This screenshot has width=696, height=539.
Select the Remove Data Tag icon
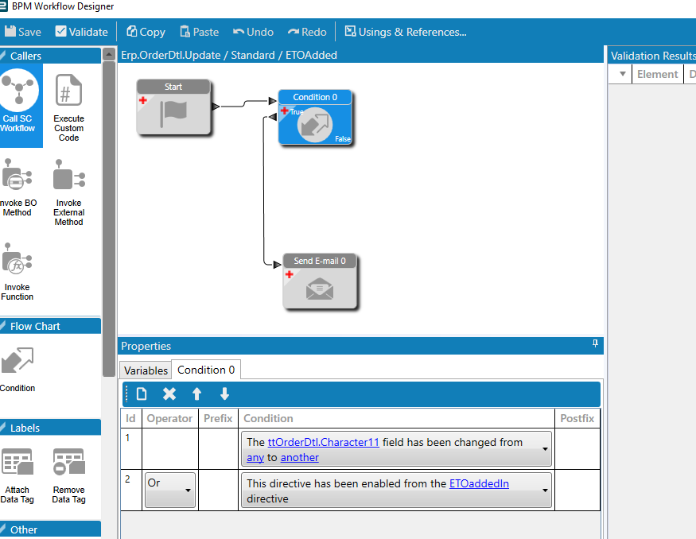68,462
